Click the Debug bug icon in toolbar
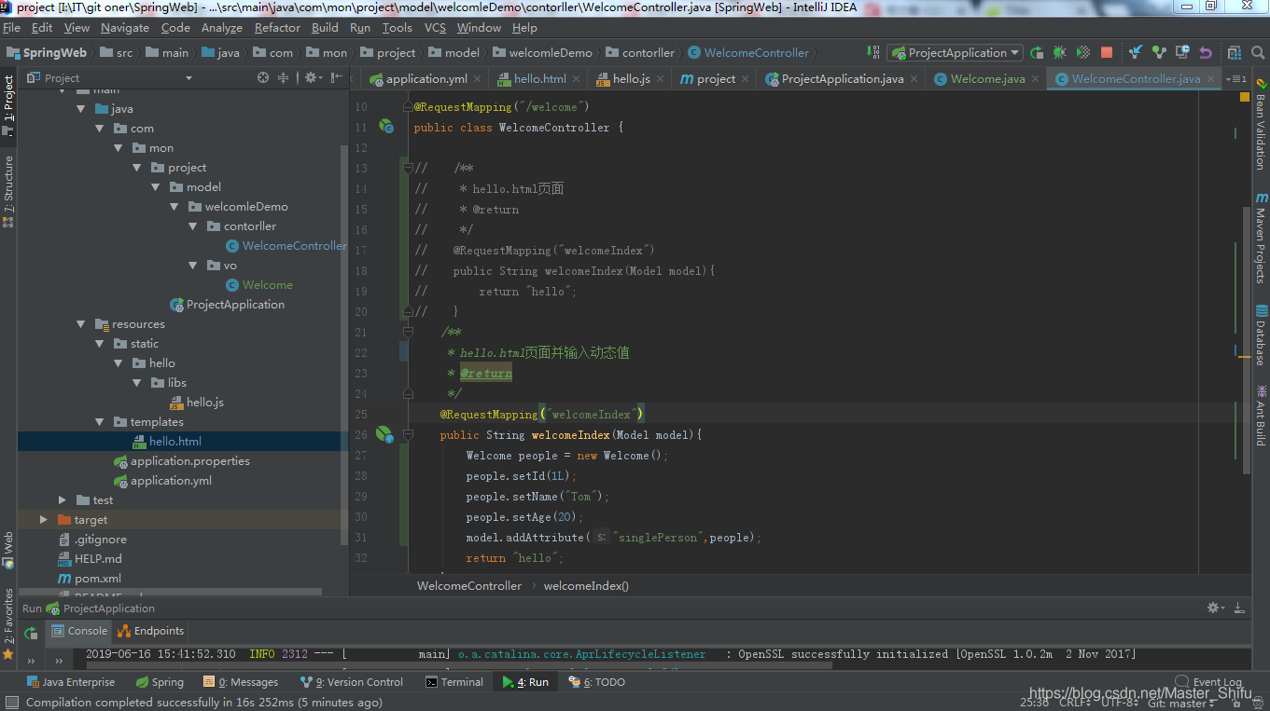 point(1060,53)
